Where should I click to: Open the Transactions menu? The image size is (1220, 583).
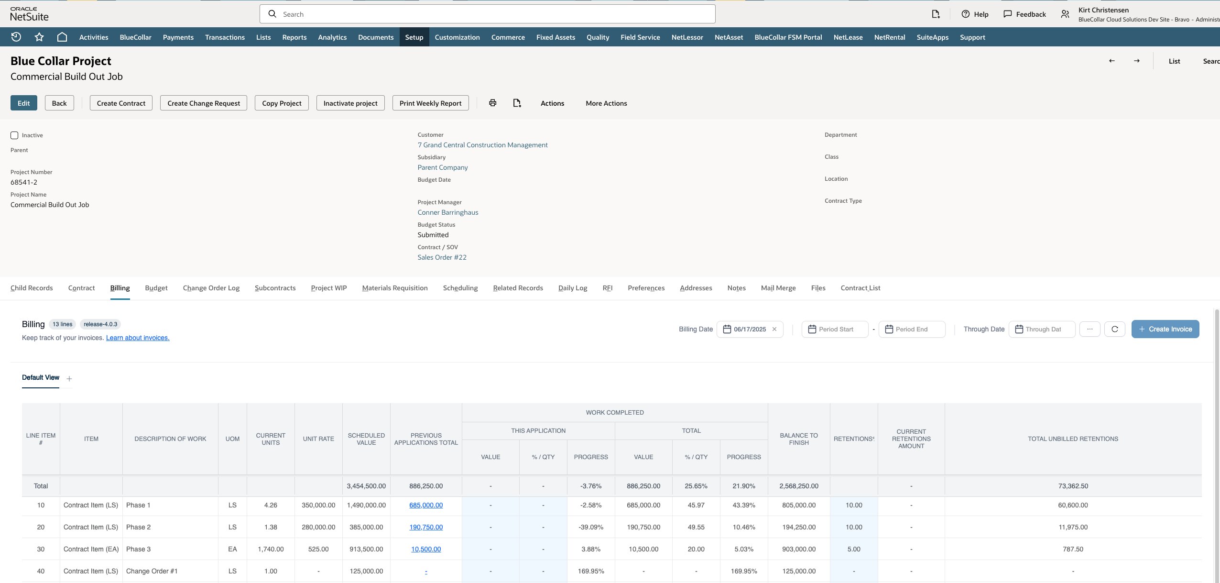225,37
